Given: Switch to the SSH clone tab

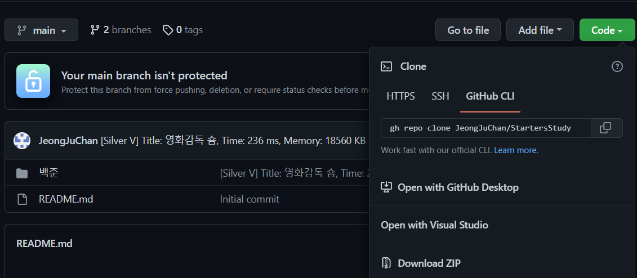Looking at the screenshot, I should click(x=440, y=96).
